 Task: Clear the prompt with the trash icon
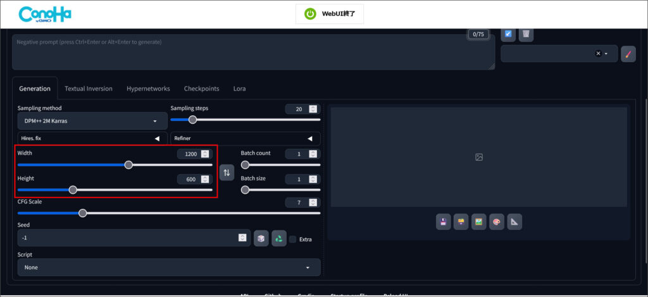(526, 34)
